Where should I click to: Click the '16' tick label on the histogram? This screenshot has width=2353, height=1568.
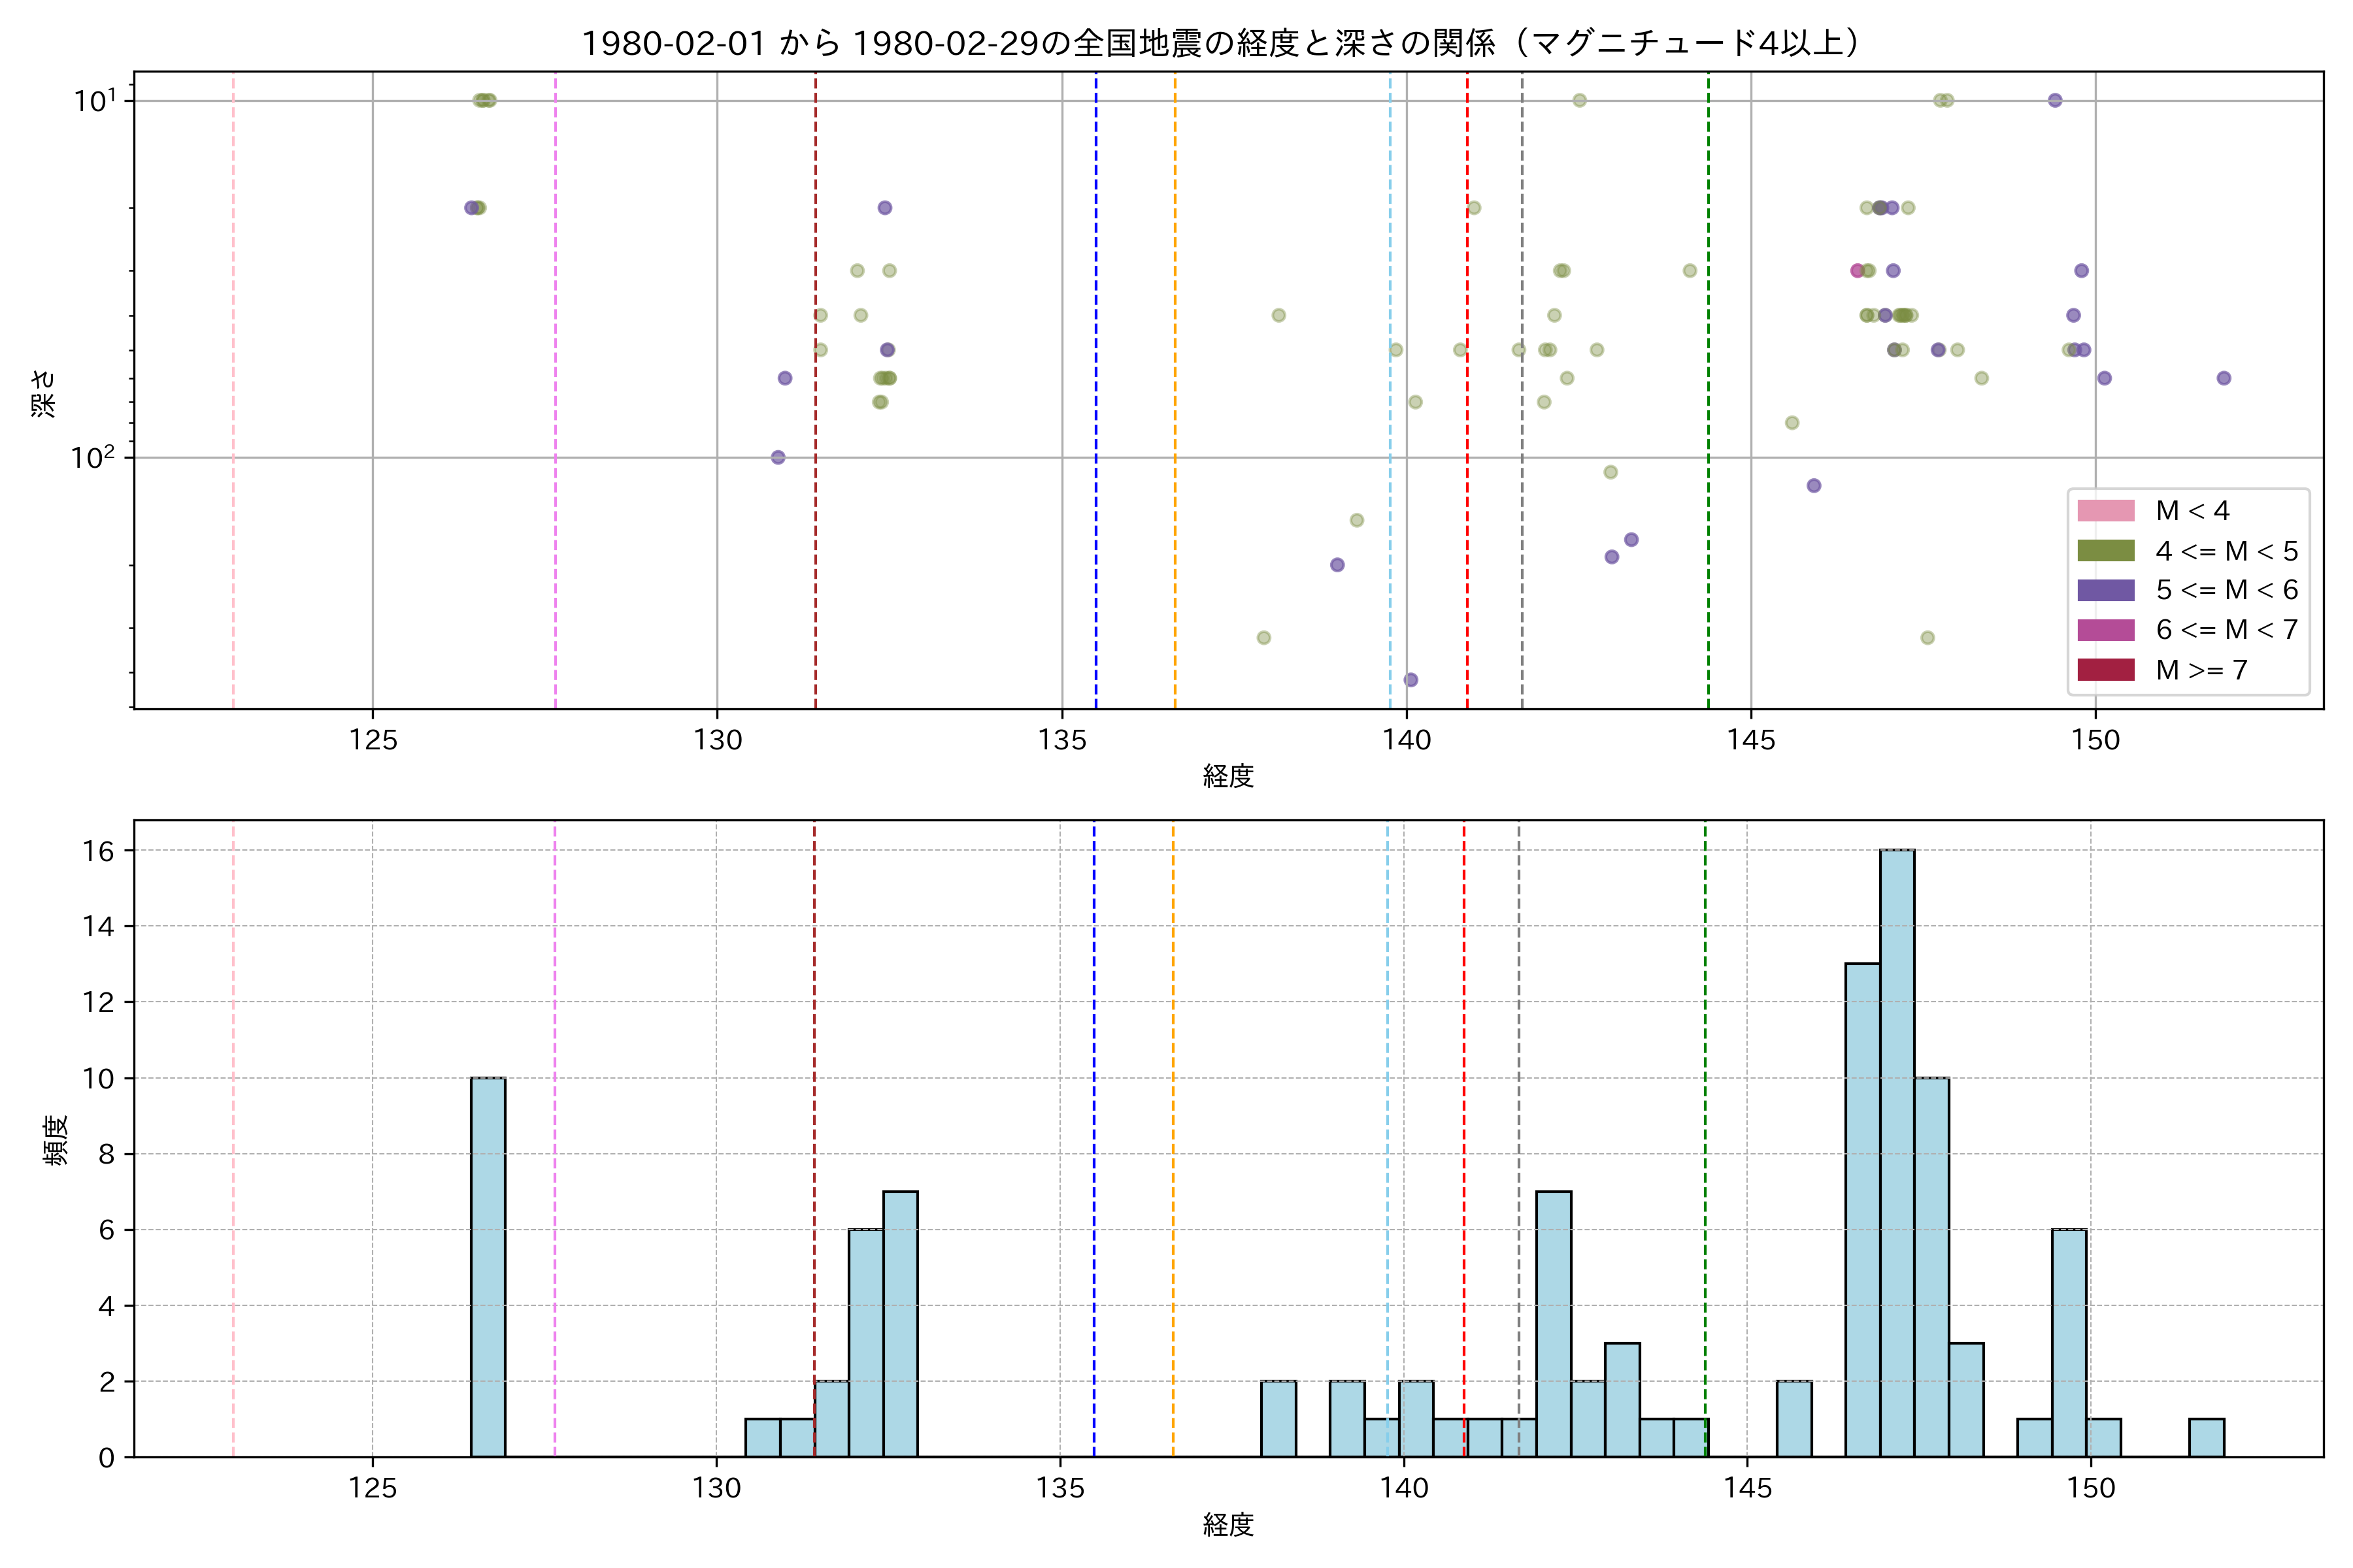(x=98, y=851)
